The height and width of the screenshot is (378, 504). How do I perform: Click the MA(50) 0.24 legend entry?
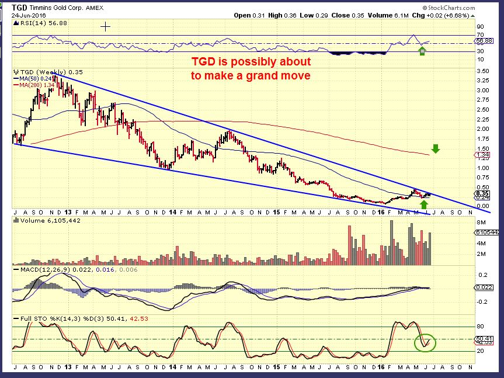coord(33,79)
